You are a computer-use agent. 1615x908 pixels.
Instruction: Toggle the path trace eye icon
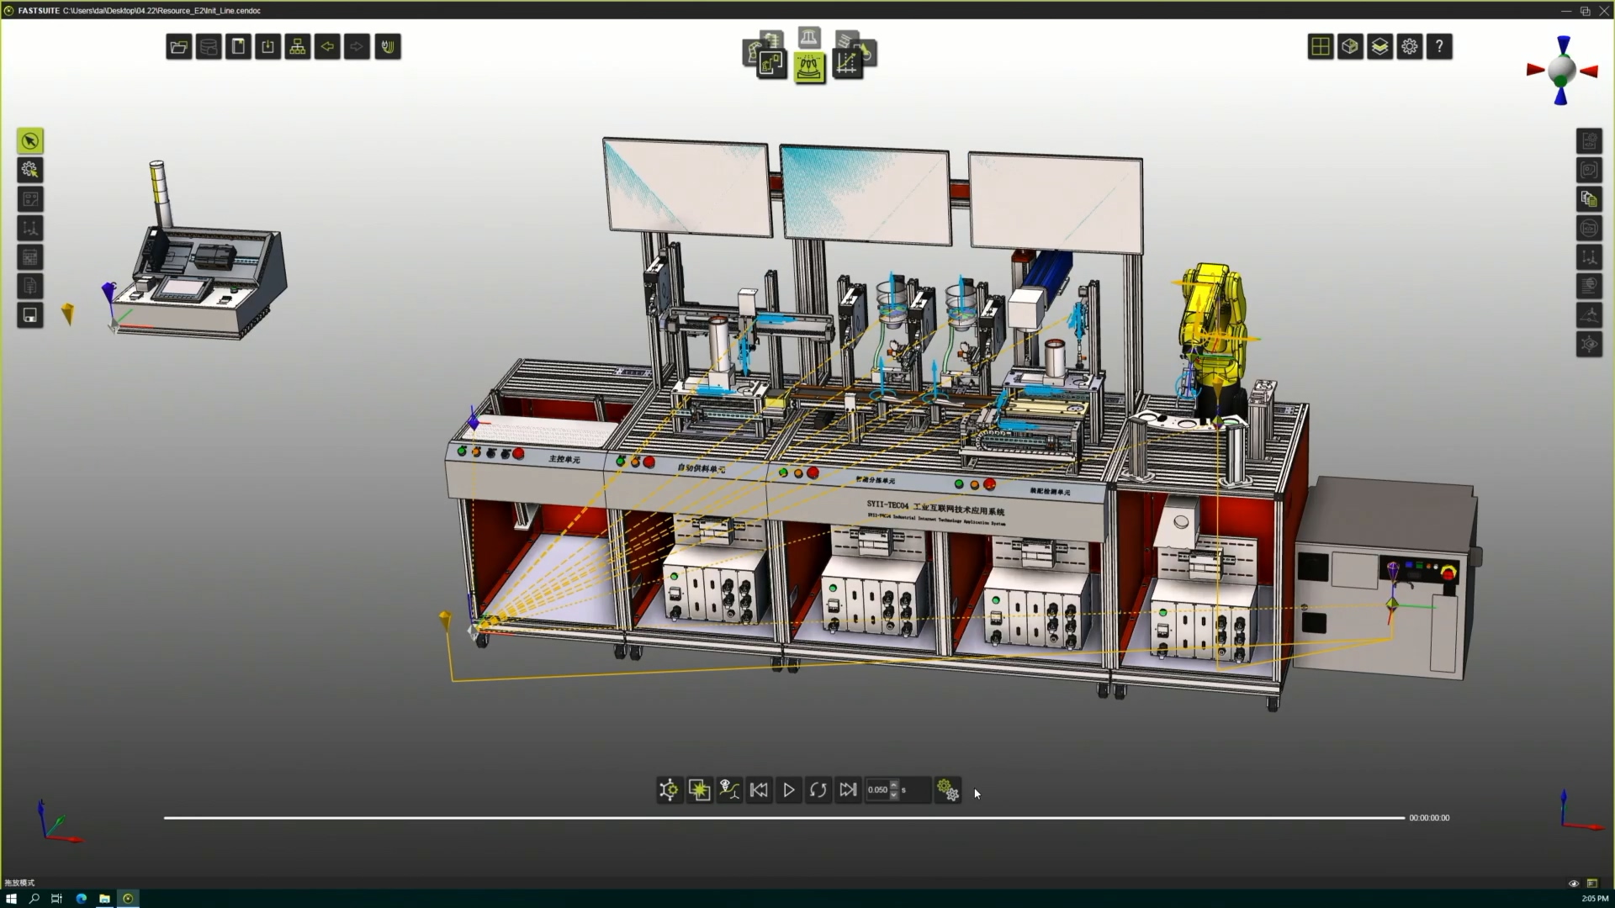[728, 789]
